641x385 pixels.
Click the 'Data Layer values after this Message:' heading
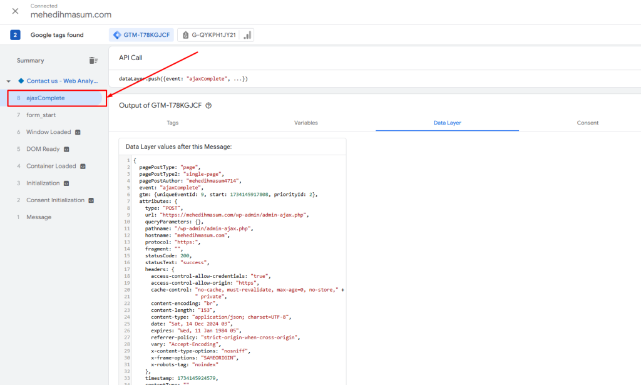pos(178,146)
